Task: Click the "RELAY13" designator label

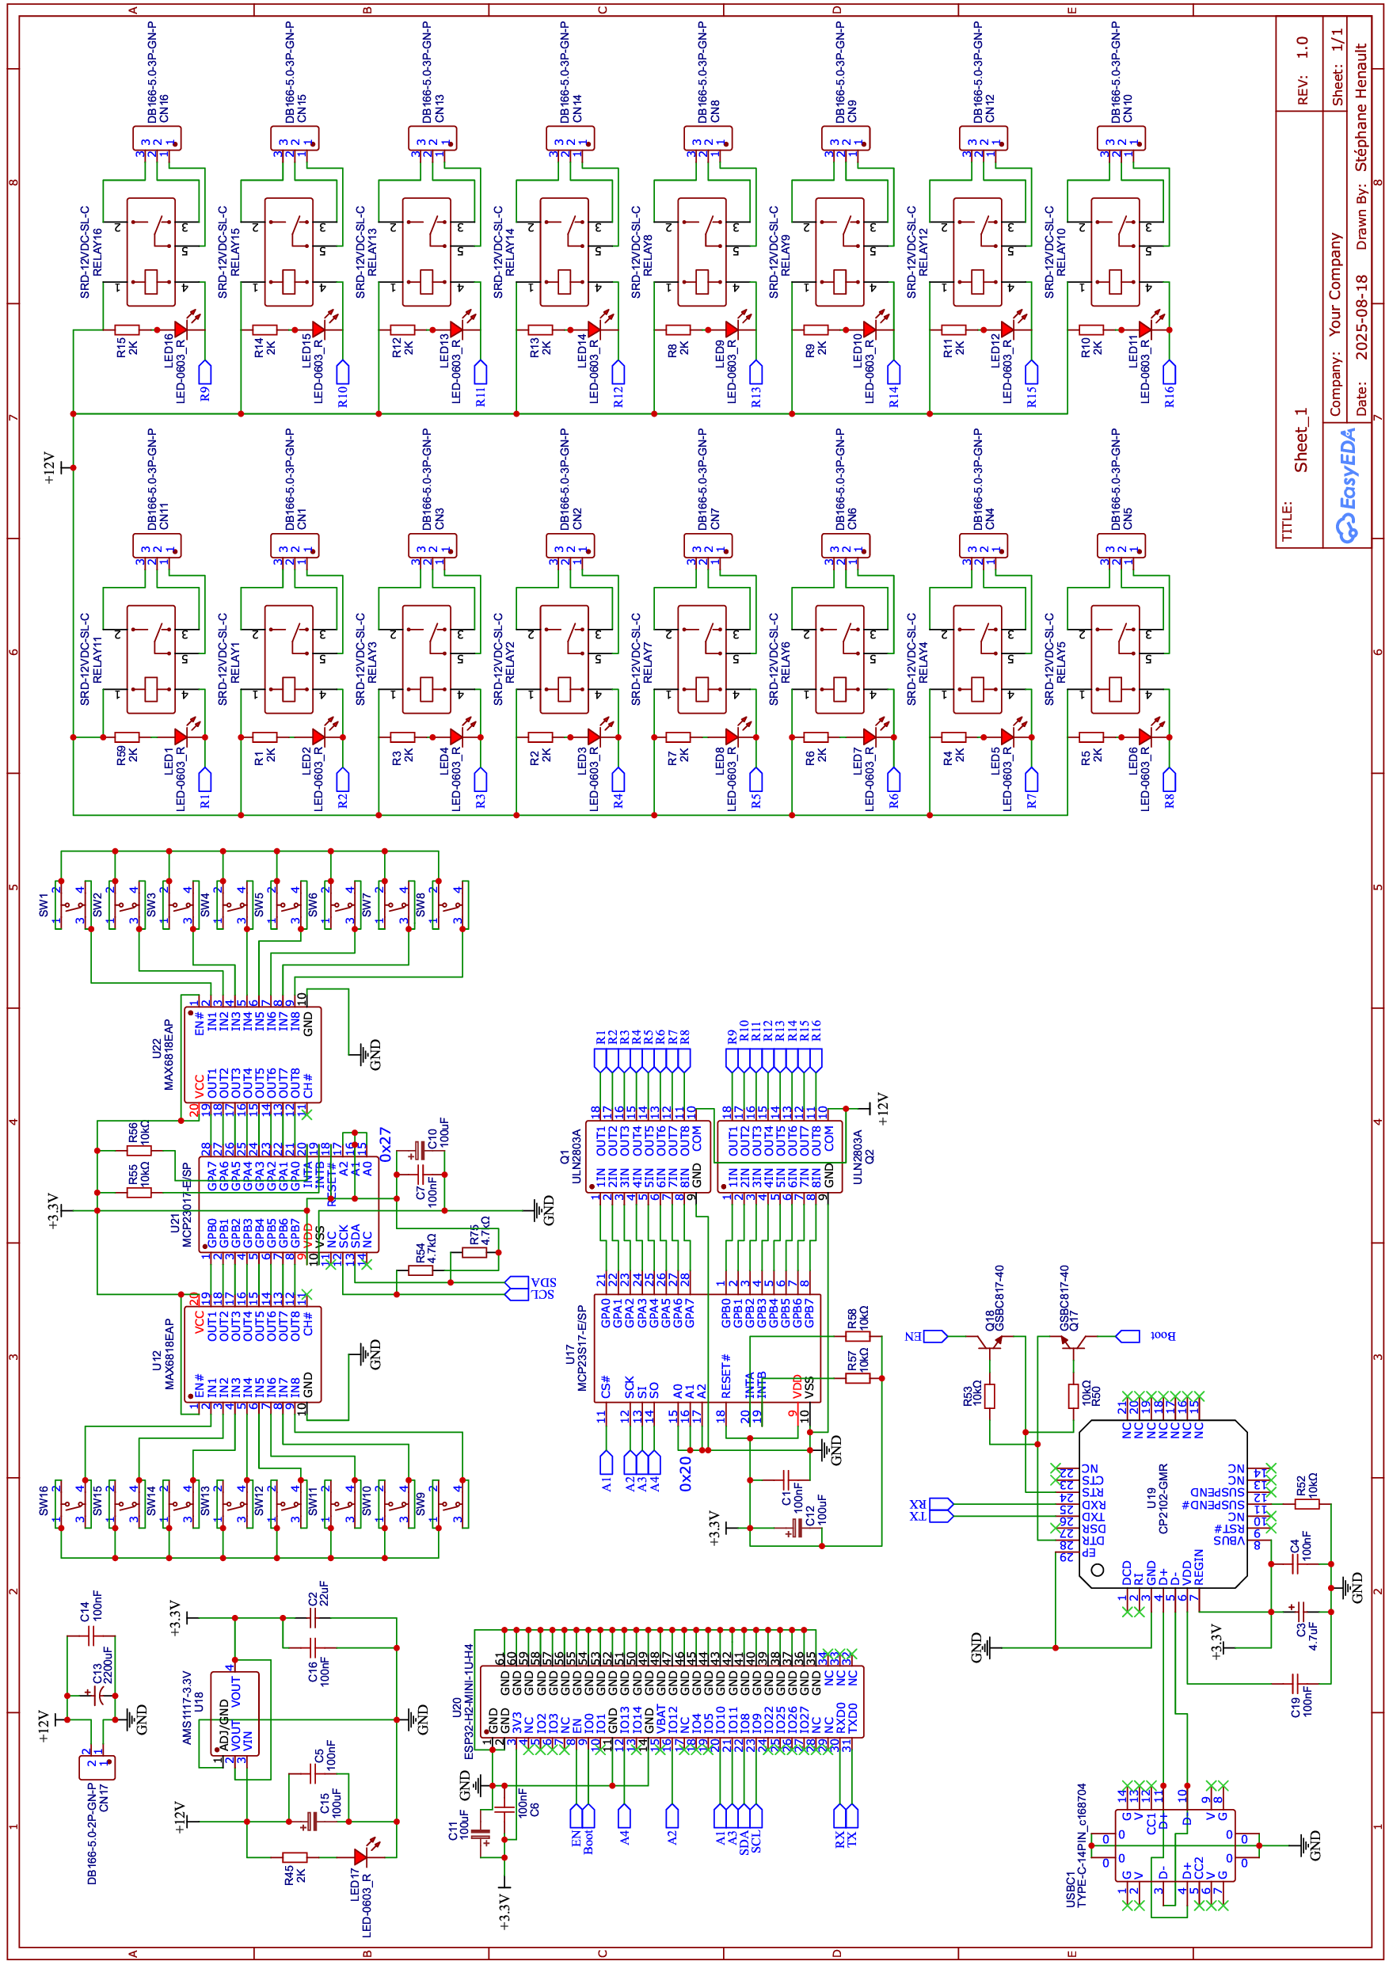Action: 372,253
